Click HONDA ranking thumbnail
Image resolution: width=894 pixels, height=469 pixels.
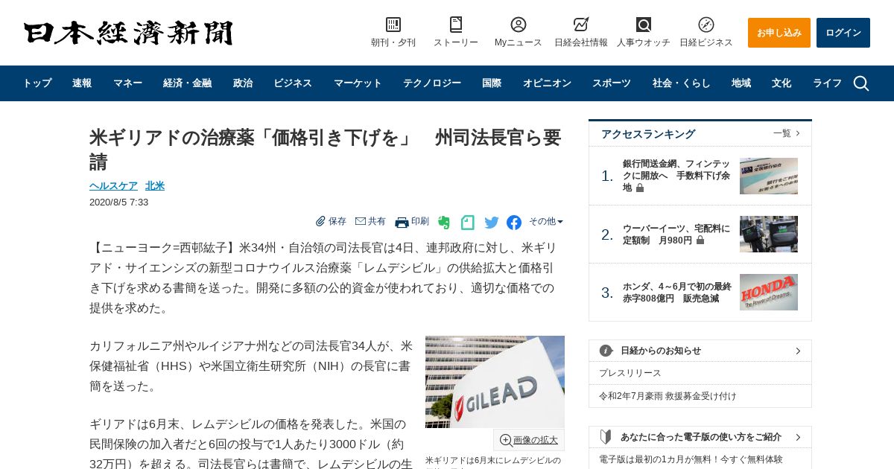(x=769, y=293)
